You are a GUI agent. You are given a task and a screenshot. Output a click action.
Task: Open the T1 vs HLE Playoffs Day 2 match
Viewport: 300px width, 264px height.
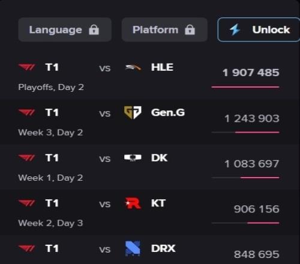click(149, 77)
